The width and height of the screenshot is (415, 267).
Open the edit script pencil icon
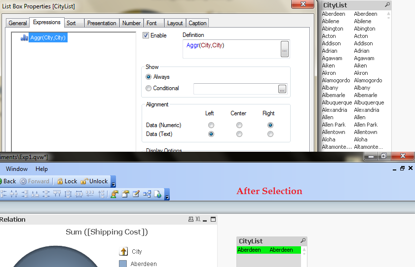(x=136, y=194)
